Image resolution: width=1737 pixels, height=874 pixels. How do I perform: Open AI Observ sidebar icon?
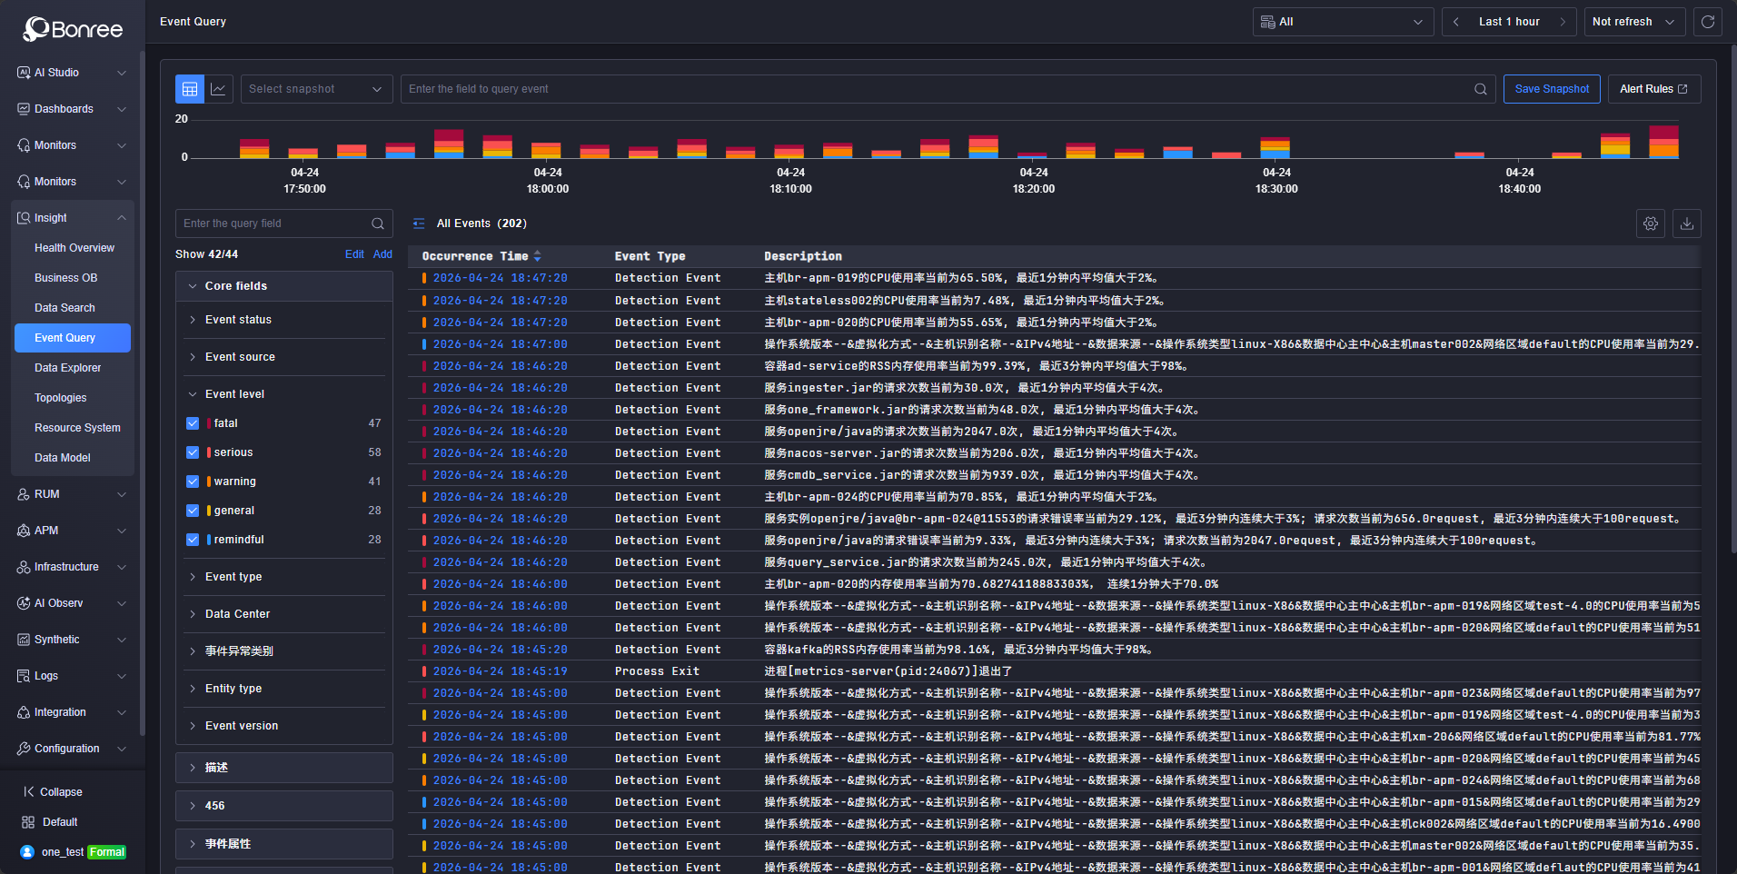[x=24, y=603]
